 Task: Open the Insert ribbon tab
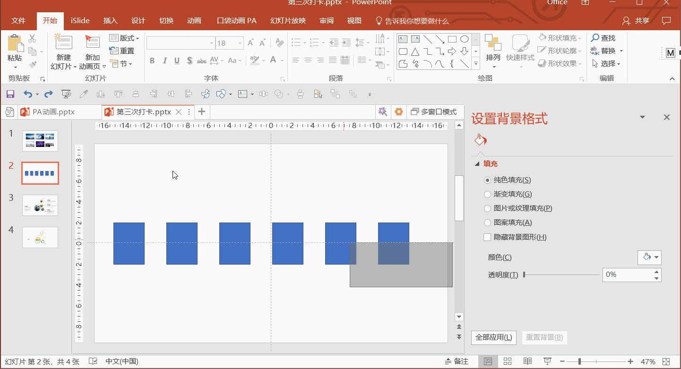coord(110,21)
